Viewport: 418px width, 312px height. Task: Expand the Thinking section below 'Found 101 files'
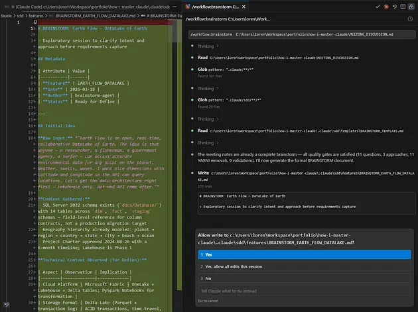pyautogui.click(x=208, y=88)
